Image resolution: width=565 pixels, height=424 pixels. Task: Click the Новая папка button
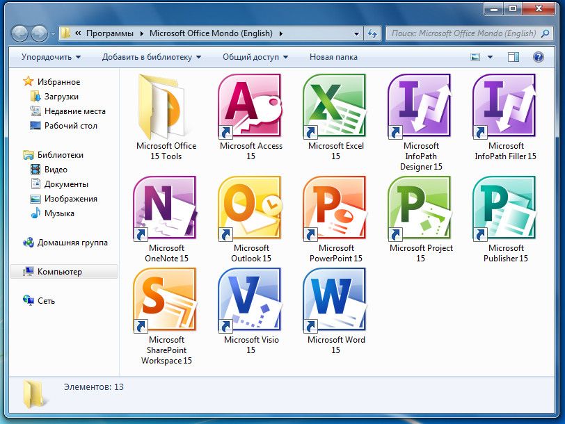coord(333,57)
